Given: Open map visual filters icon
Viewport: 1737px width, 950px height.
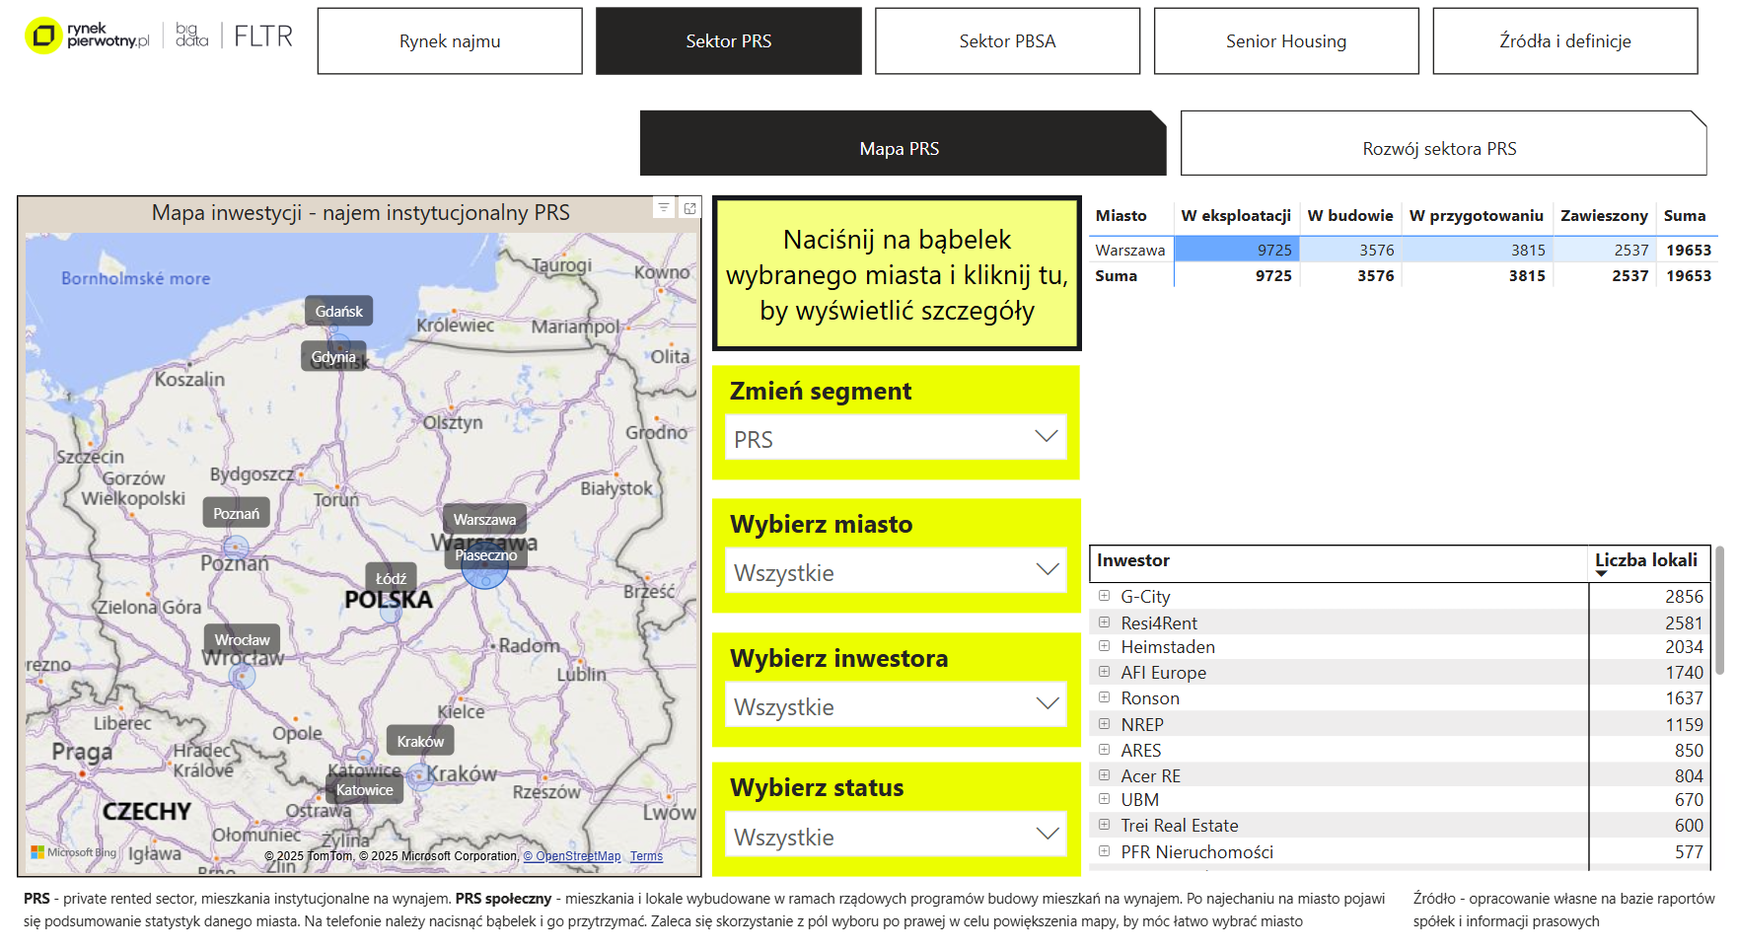Looking at the screenshot, I should pyautogui.click(x=664, y=207).
